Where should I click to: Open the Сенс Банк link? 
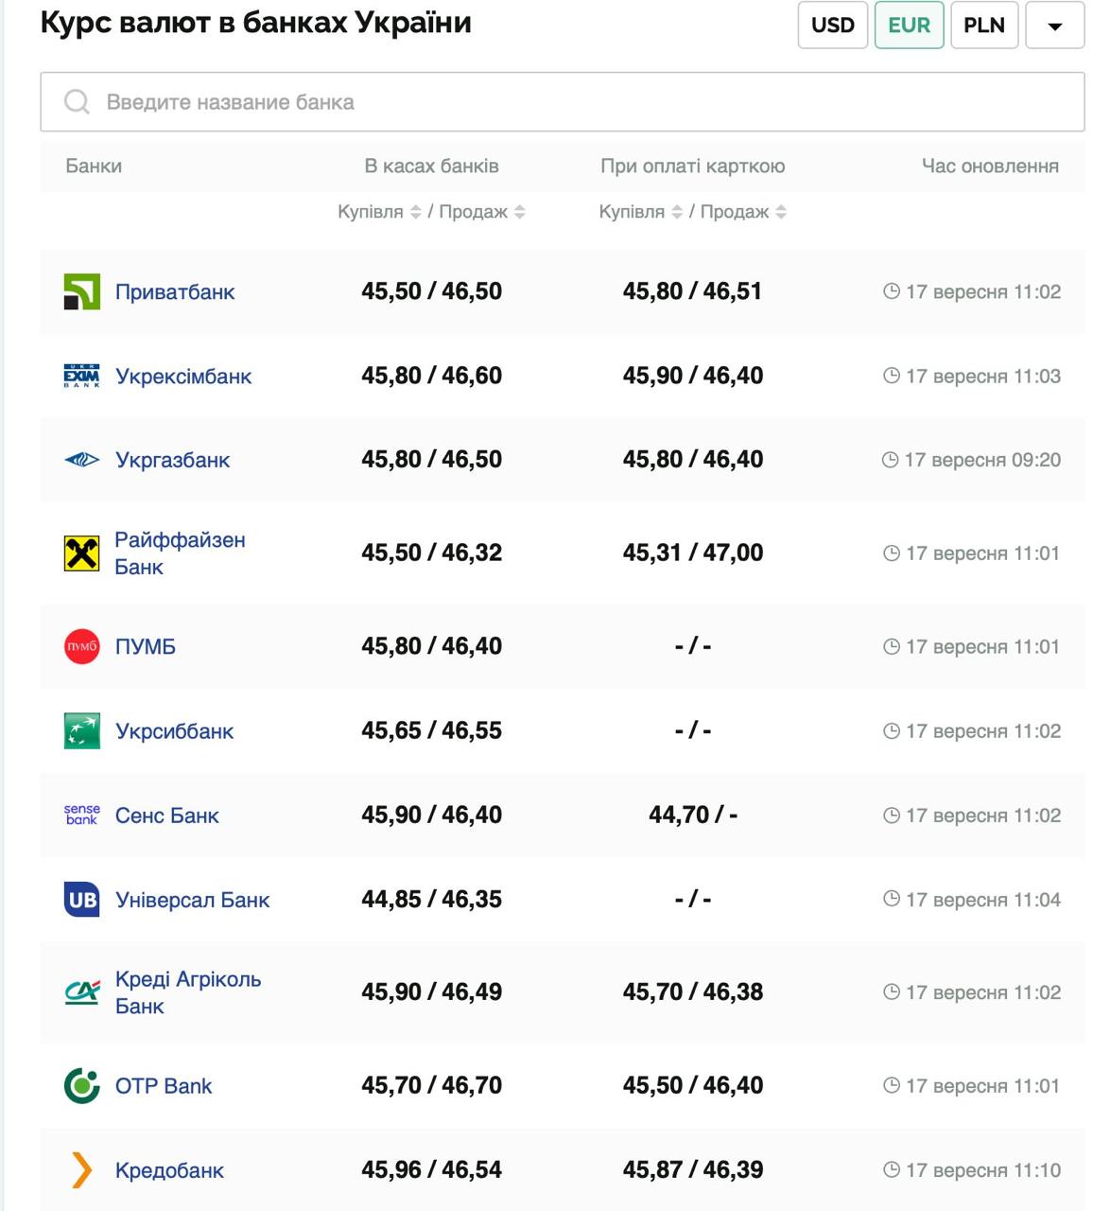coord(166,816)
